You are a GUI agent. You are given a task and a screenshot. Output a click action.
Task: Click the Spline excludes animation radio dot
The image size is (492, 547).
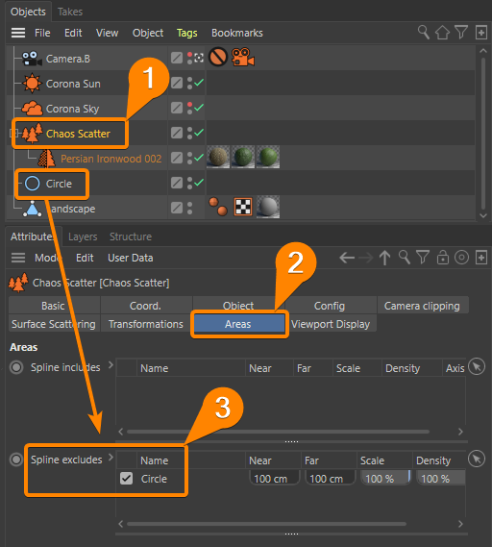(x=16, y=460)
